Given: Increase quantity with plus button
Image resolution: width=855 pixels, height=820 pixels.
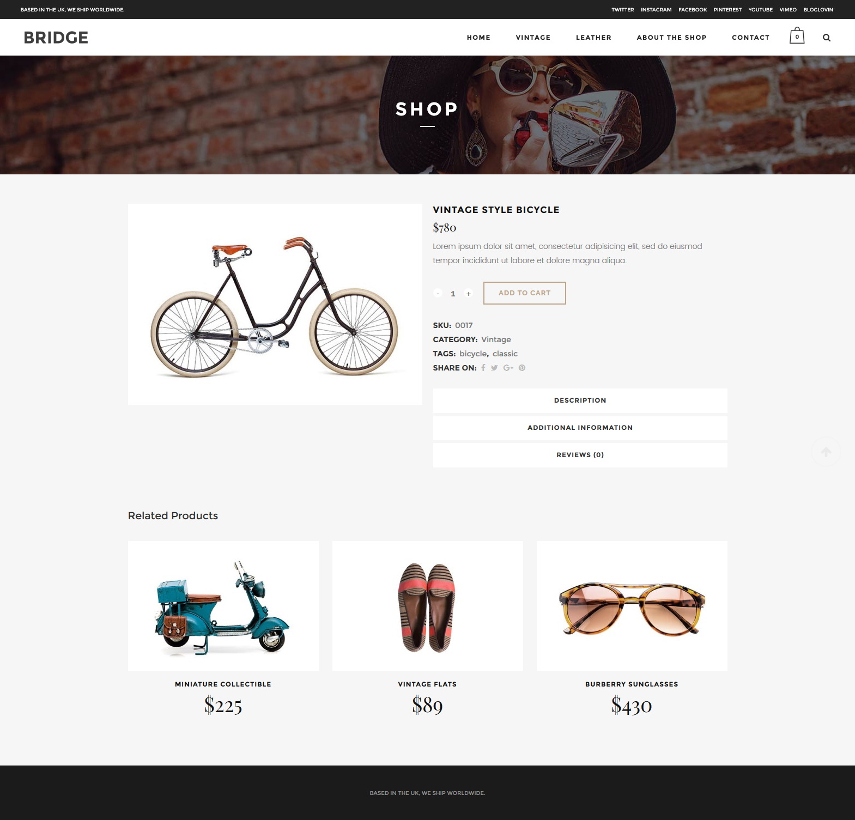Looking at the screenshot, I should (x=468, y=293).
